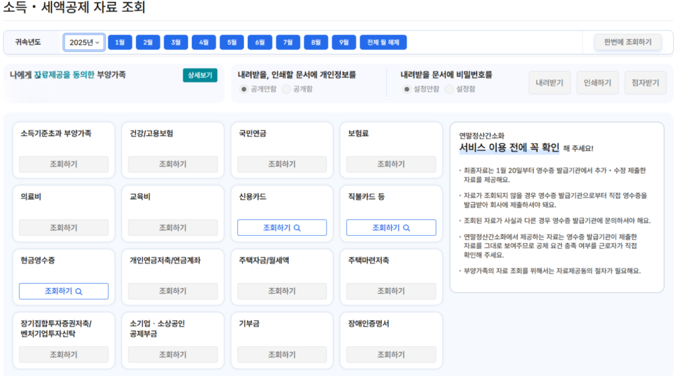Click 조회하기 under 주택자금/월세액
The width and height of the screenshot is (675, 376).
click(282, 291)
